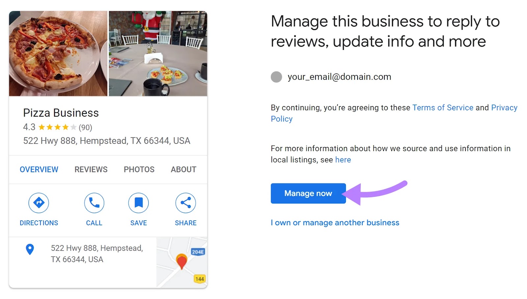Open the Photos tab
Viewport: 527px width, 299px height.
coord(139,169)
